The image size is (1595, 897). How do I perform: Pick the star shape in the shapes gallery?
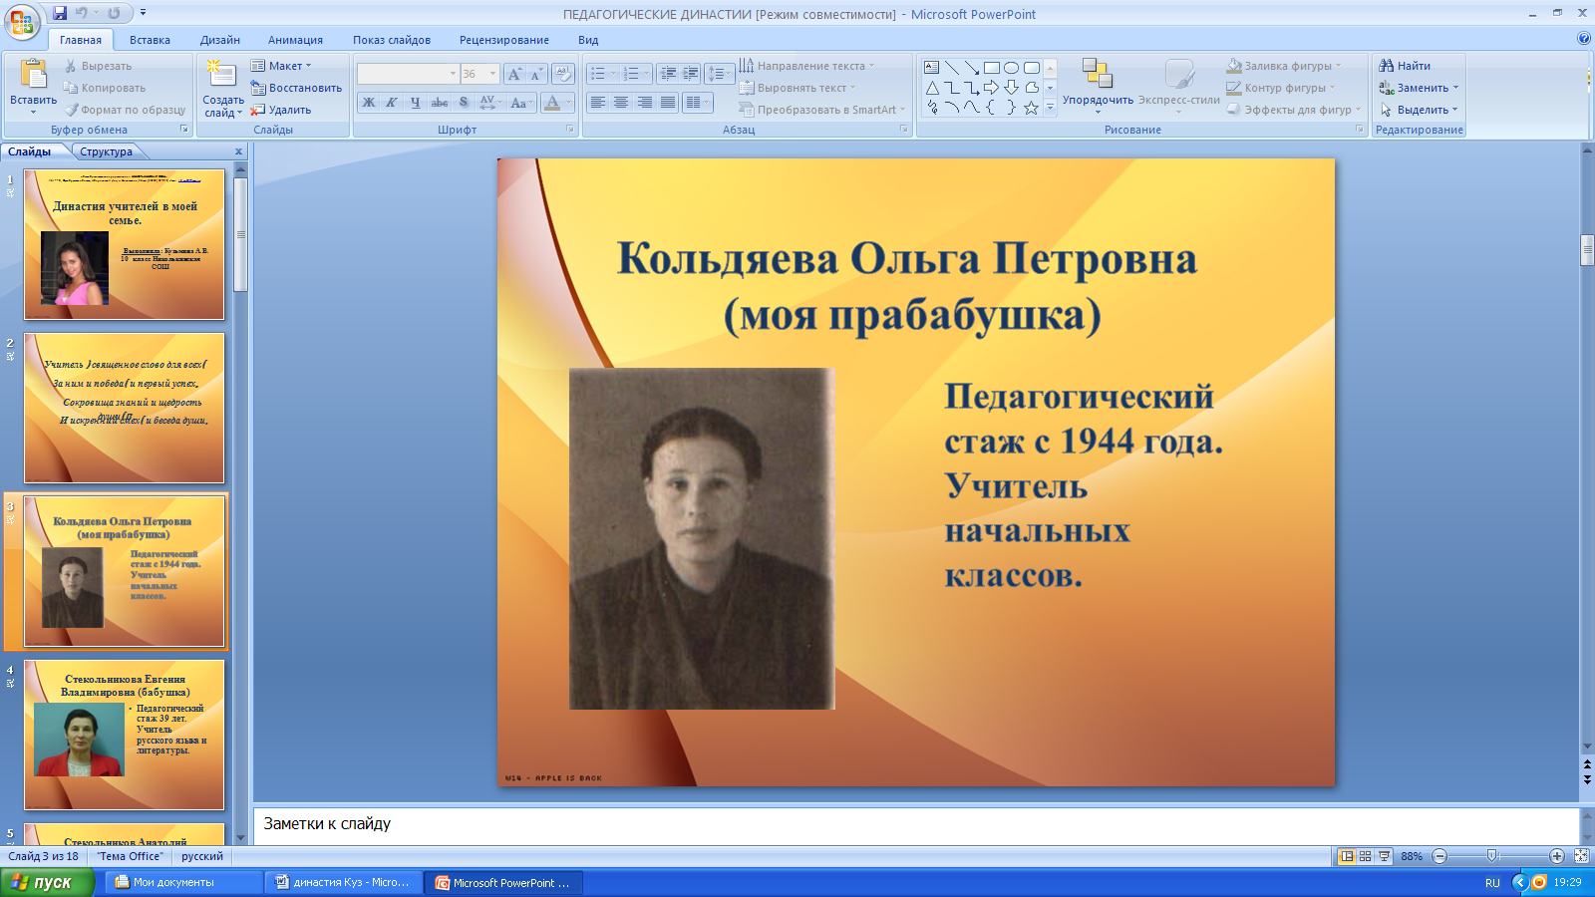coord(1031,108)
